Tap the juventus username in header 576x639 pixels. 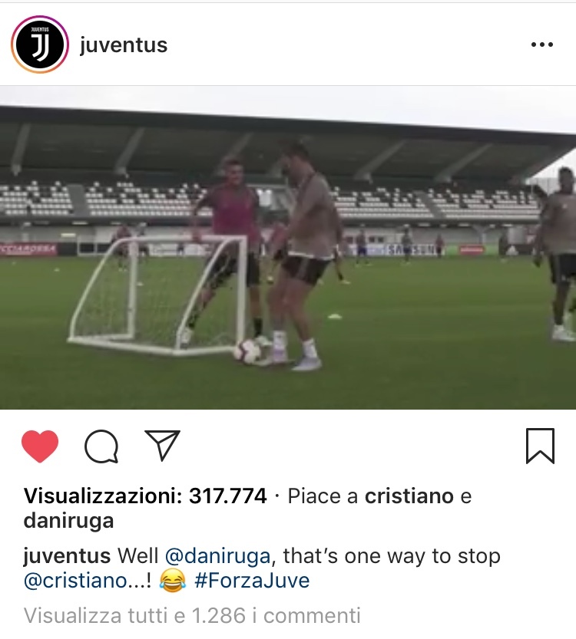tap(124, 44)
